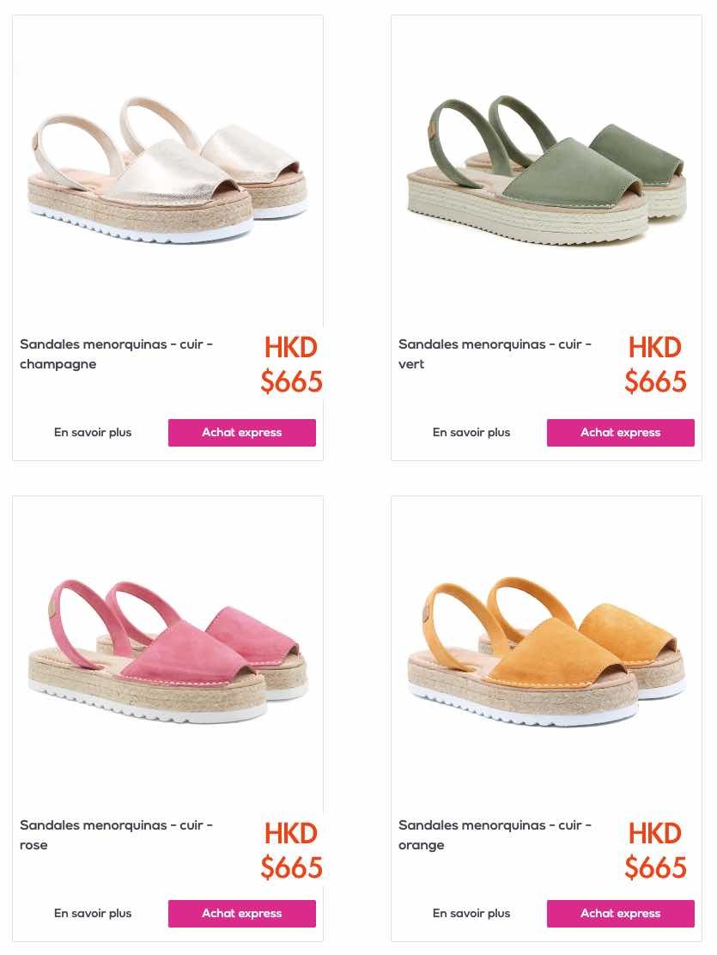
Task: Click 'Achat express' for rose sandals
Action: [242, 914]
